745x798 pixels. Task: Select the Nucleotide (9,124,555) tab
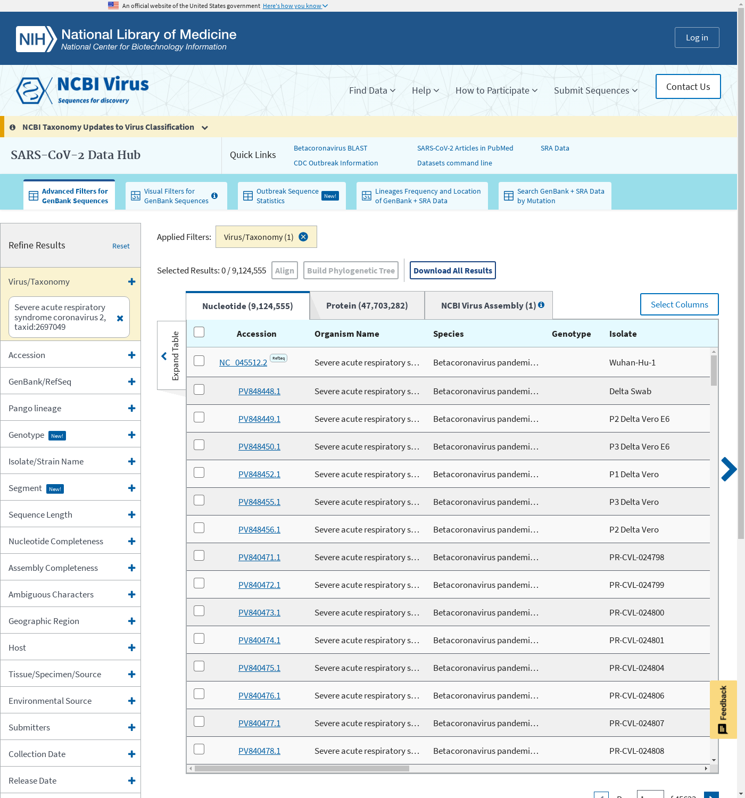pos(247,306)
